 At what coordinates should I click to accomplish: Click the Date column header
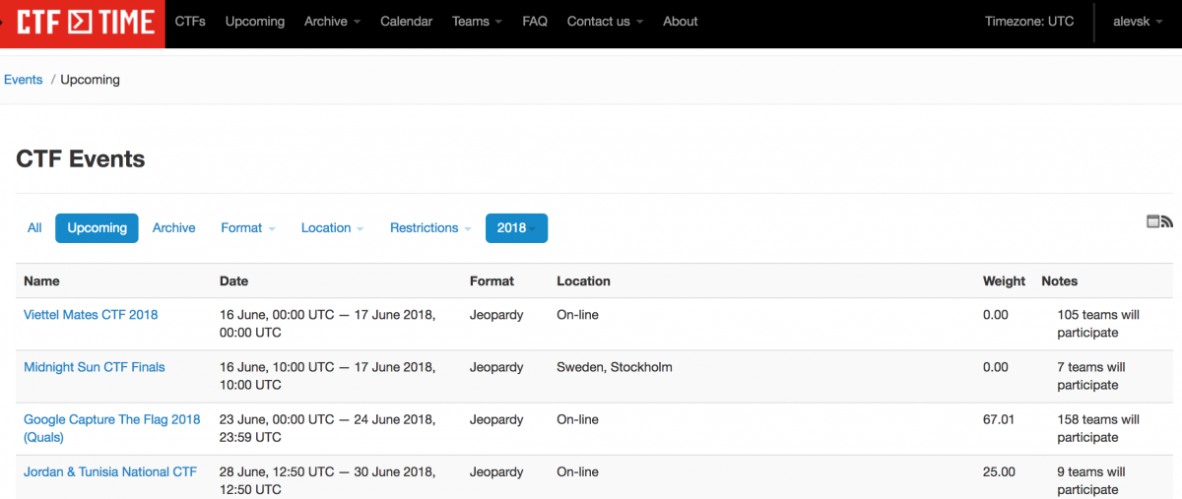[233, 281]
